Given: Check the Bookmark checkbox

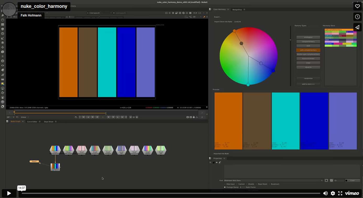Looking at the screenshot, I should point(269,184).
